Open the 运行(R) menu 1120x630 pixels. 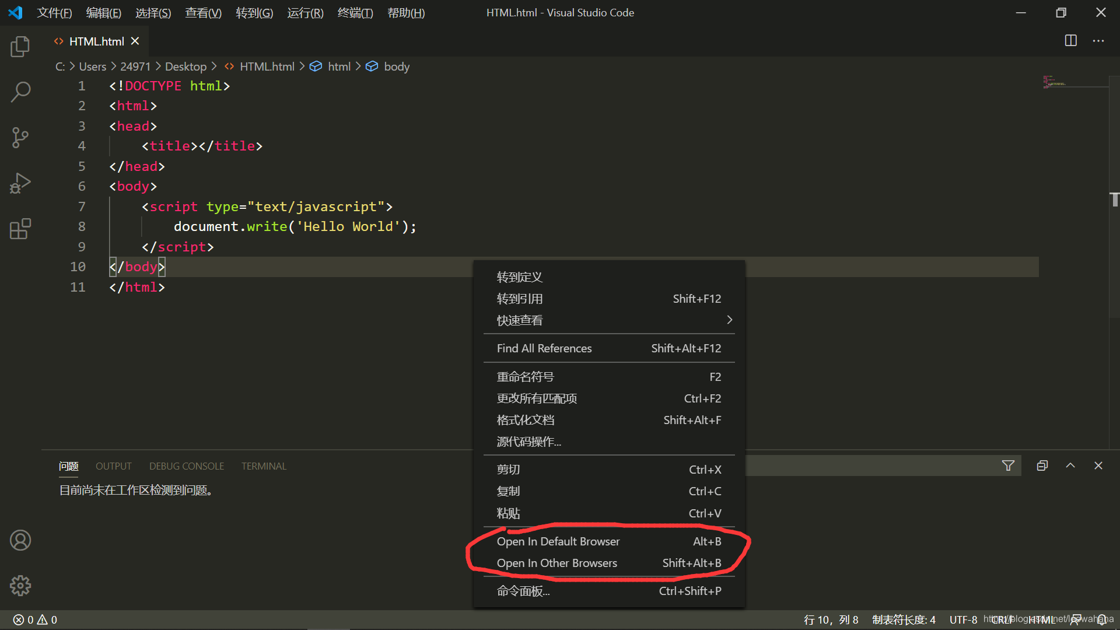[x=305, y=13]
